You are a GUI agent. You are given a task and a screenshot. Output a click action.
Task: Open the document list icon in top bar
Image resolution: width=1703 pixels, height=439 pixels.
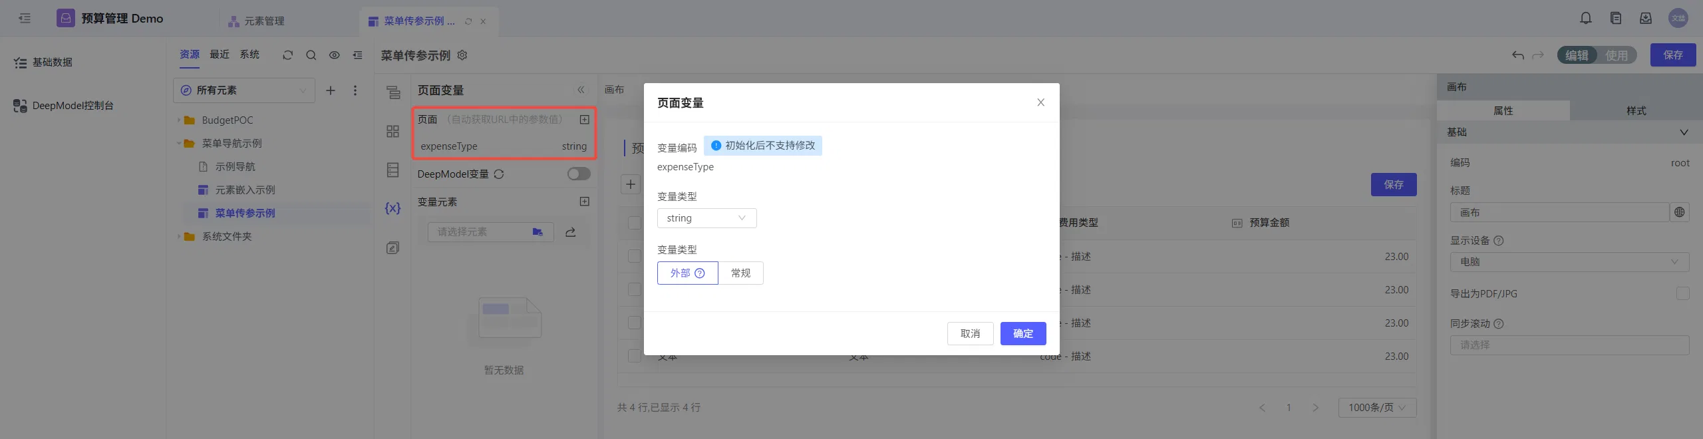click(x=1616, y=18)
